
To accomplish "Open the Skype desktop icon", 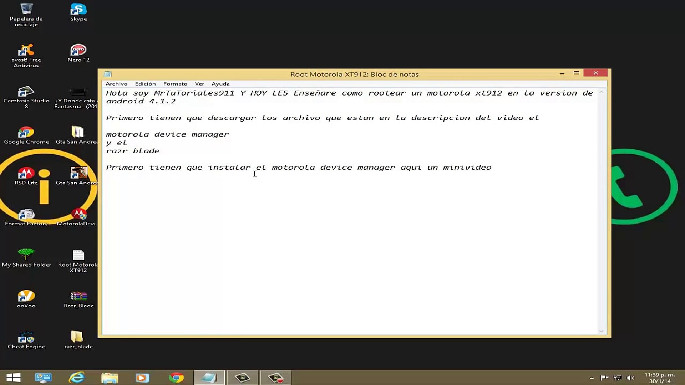I will tap(78, 10).
